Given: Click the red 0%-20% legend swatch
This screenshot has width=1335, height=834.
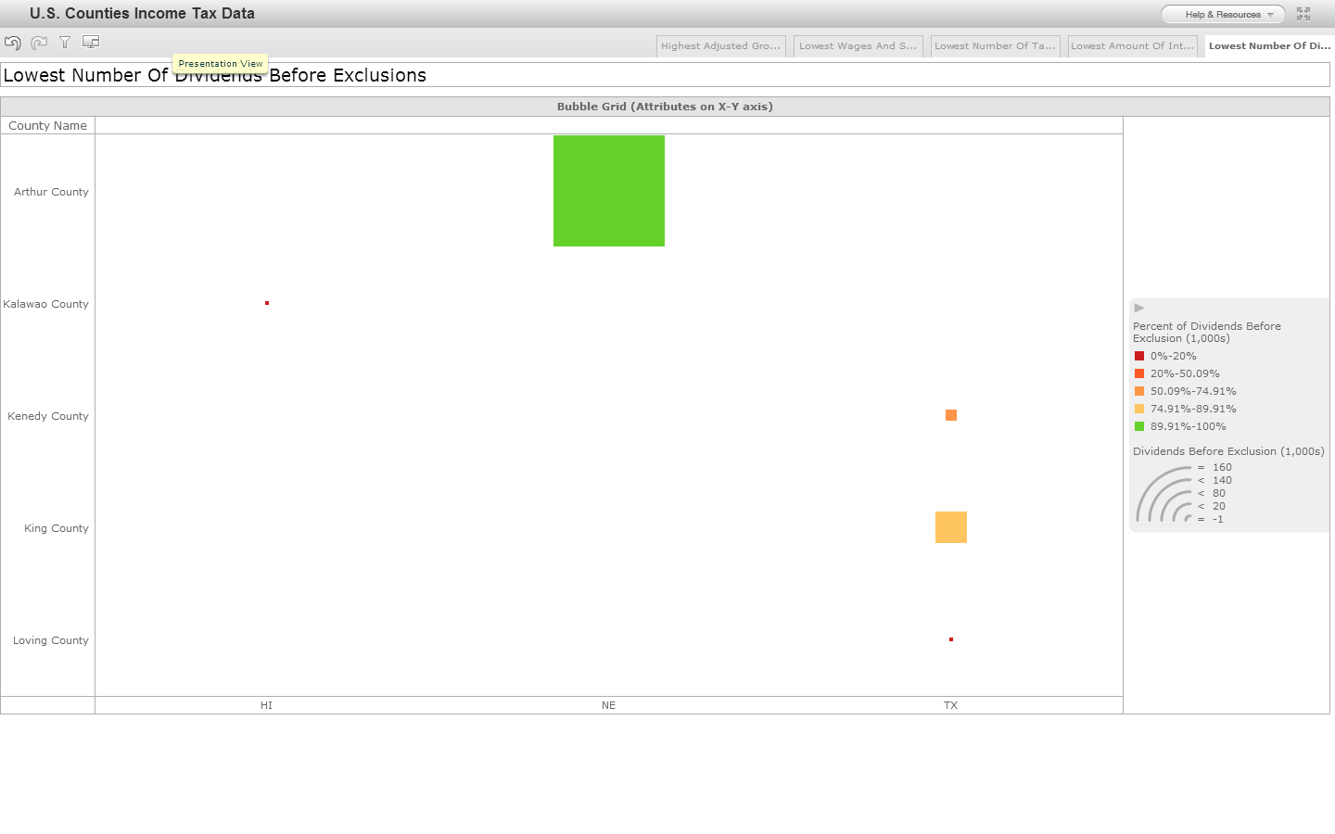Looking at the screenshot, I should pos(1138,356).
